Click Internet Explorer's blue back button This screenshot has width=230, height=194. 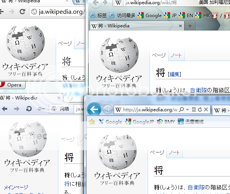94,109
